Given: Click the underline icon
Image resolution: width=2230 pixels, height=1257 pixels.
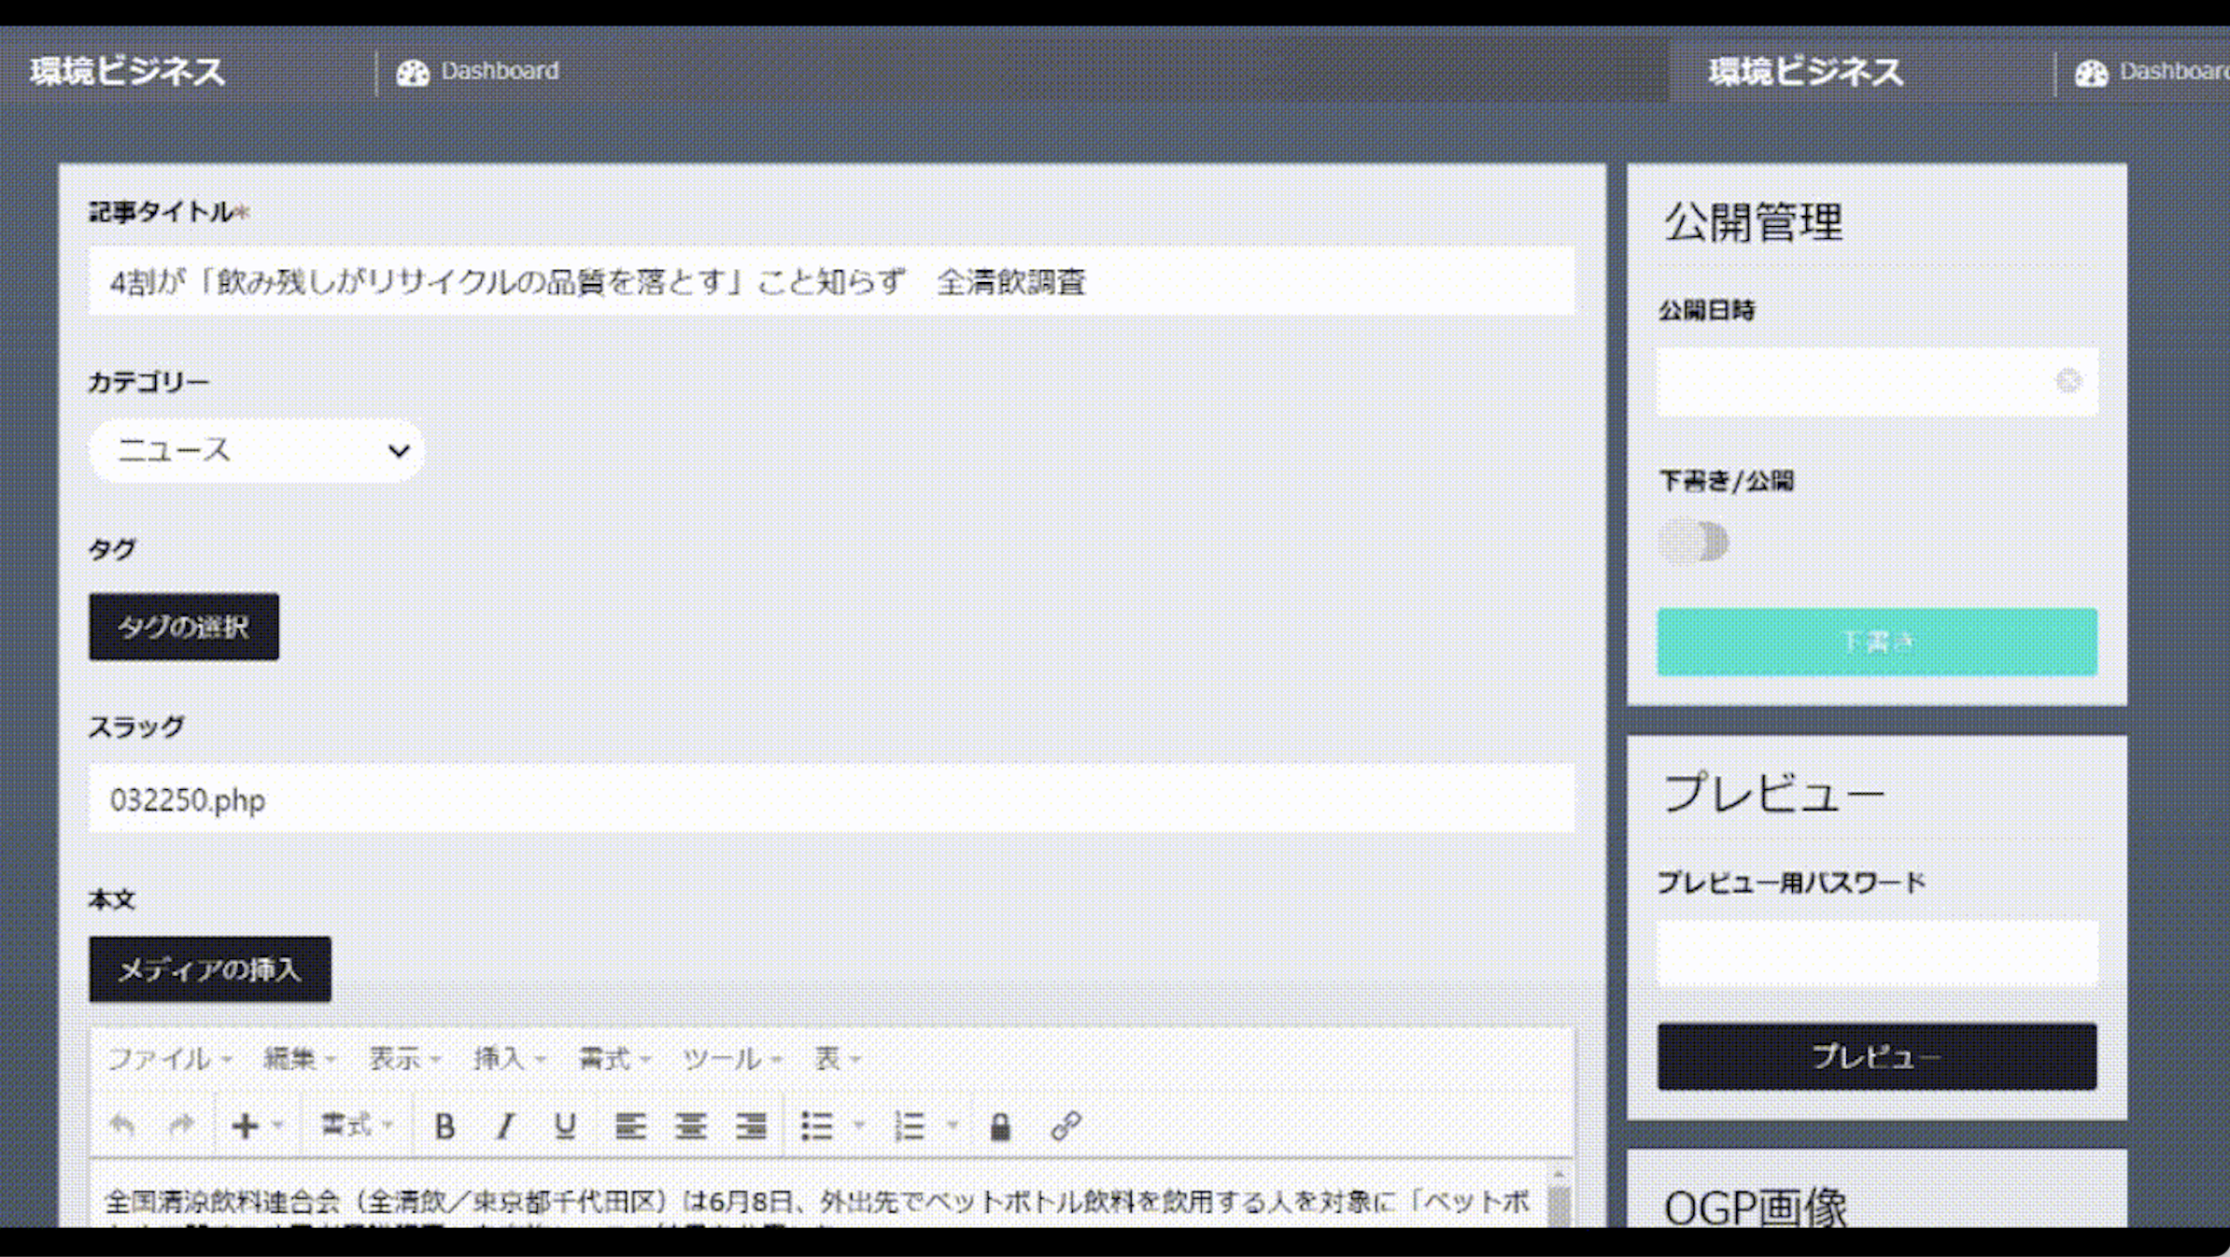Looking at the screenshot, I should 564,1126.
